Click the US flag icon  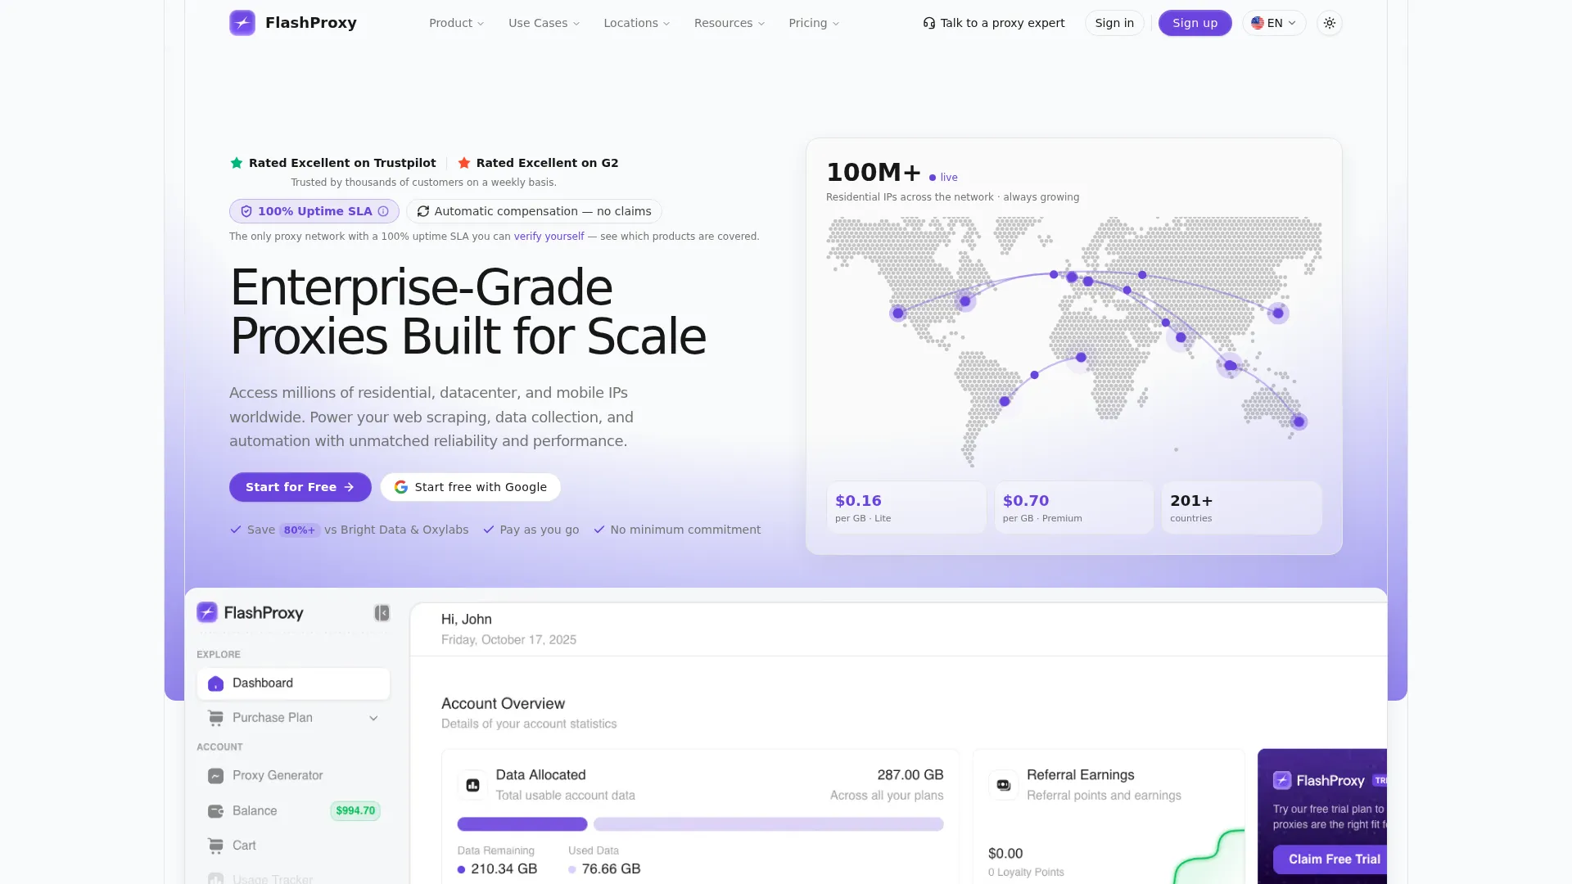pyautogui.click(x=1258, y=23)
